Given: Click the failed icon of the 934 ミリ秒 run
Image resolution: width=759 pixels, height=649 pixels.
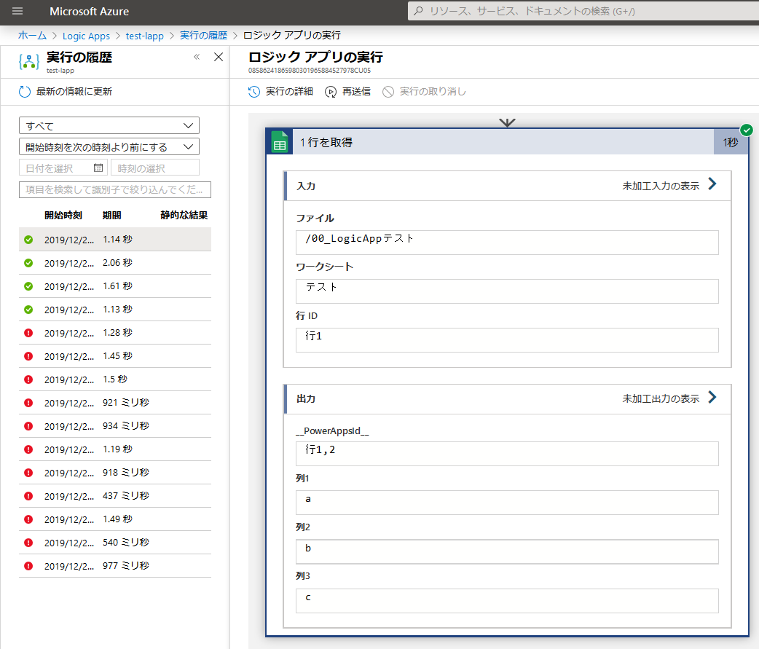Looking at the screenshot, I should (28, 426).
